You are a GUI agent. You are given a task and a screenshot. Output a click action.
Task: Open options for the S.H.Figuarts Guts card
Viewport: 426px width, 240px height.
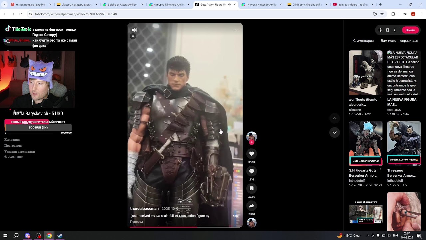381,170
